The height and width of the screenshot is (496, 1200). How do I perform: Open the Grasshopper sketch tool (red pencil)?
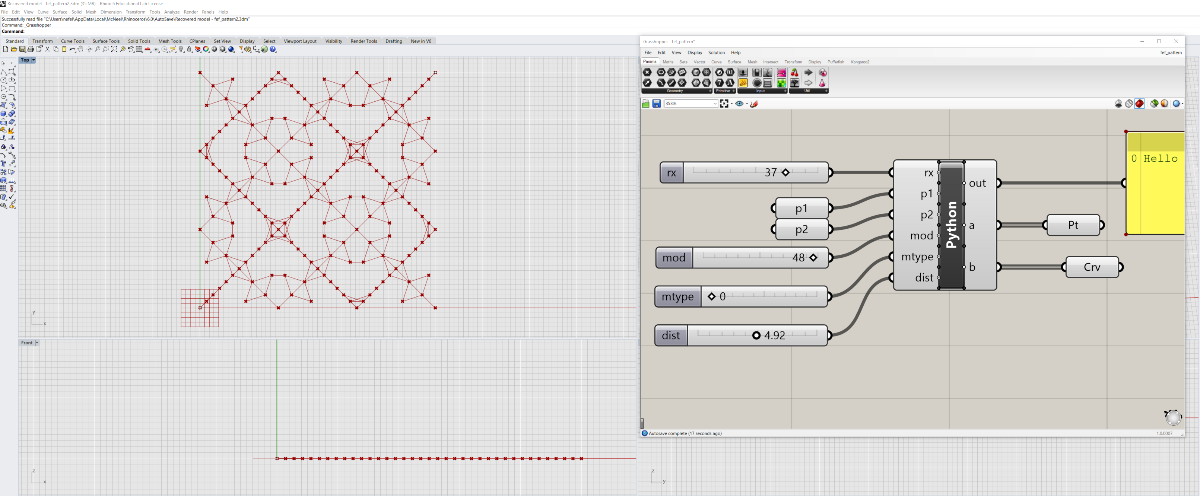[754, 104]
